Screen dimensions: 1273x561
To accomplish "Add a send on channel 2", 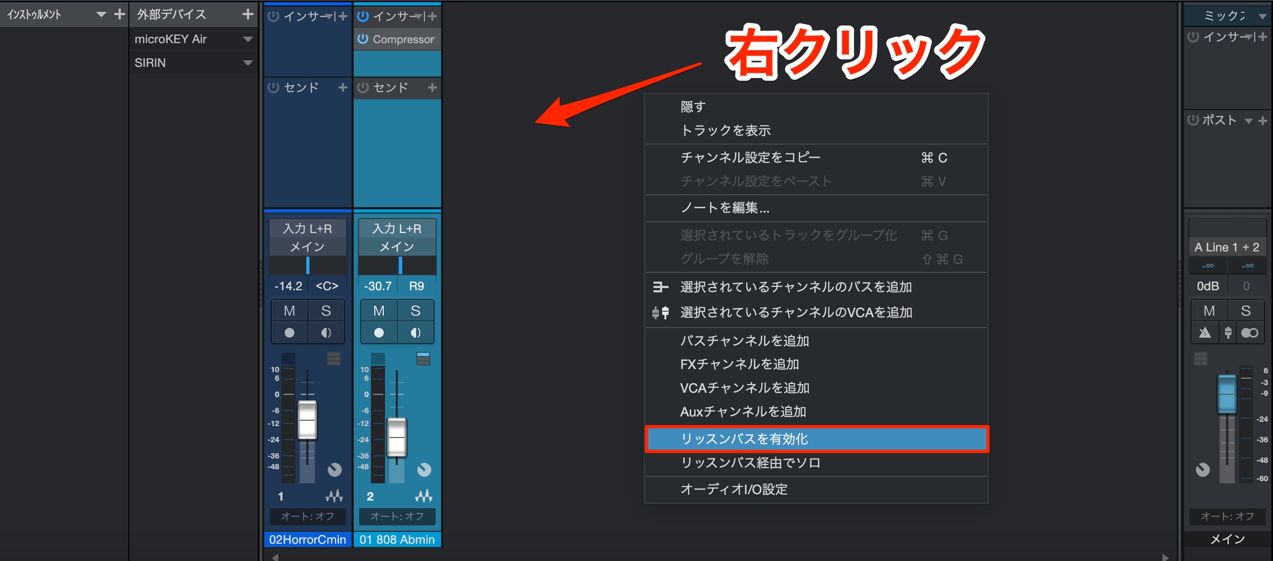I will pyautogui.click(x=432, y=87).
